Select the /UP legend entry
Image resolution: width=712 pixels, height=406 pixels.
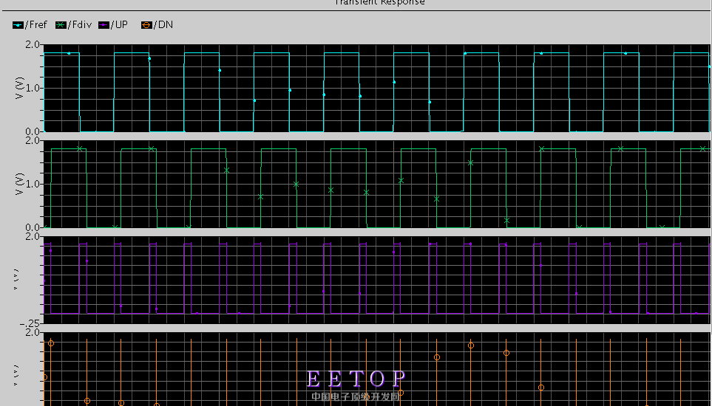114,25
